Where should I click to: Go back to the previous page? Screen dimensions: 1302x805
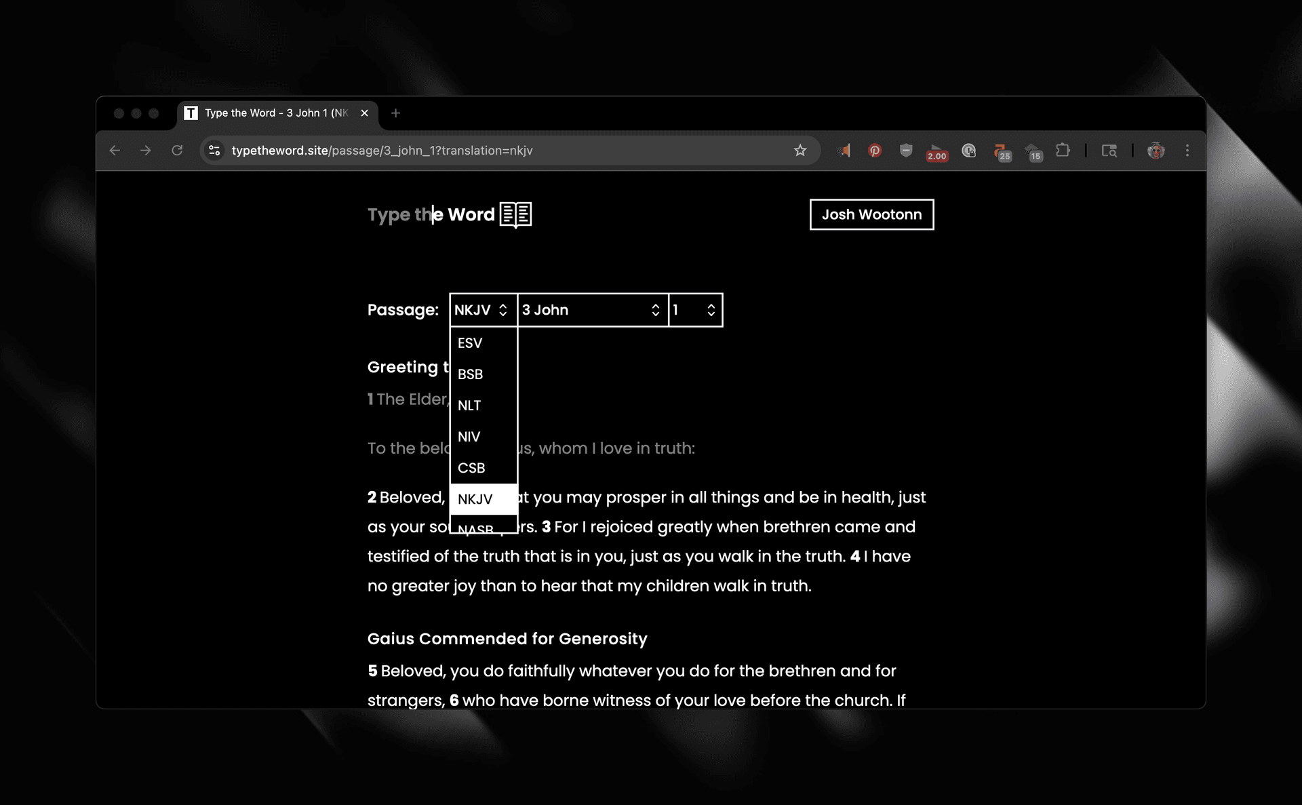click(x=115, y=151)
